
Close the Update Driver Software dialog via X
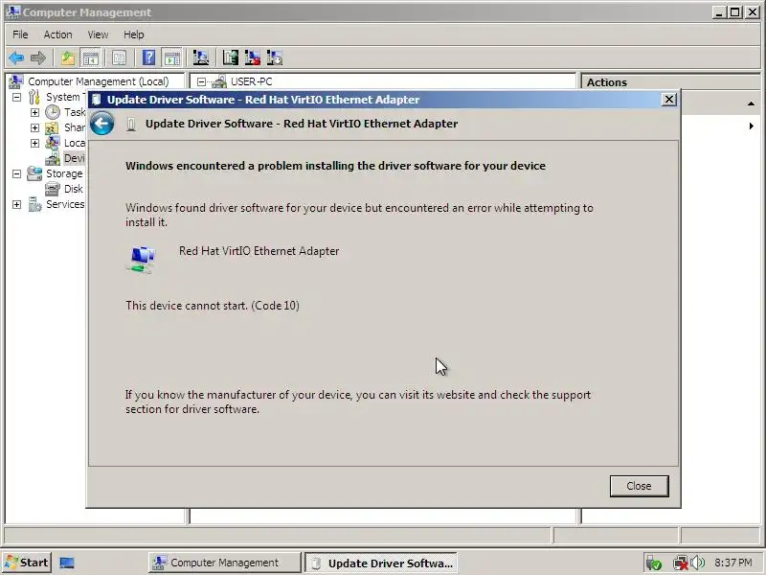(668, 100)
